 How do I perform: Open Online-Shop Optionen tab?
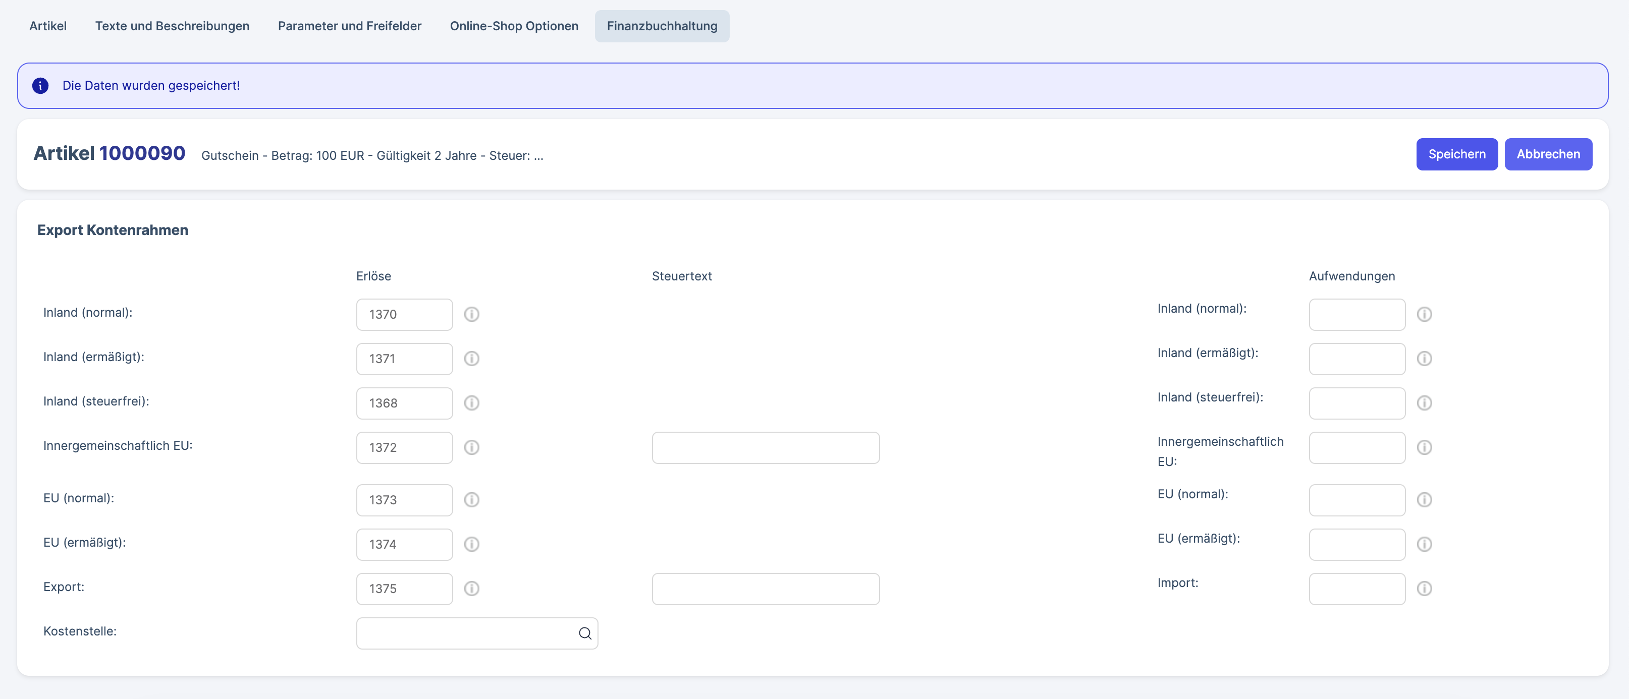[514, 26]
